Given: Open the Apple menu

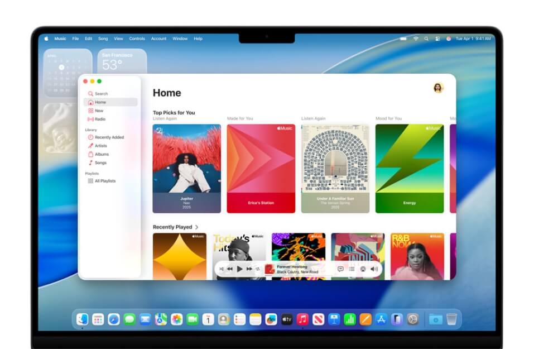Looking at the screenshot, I should [46, 39].
